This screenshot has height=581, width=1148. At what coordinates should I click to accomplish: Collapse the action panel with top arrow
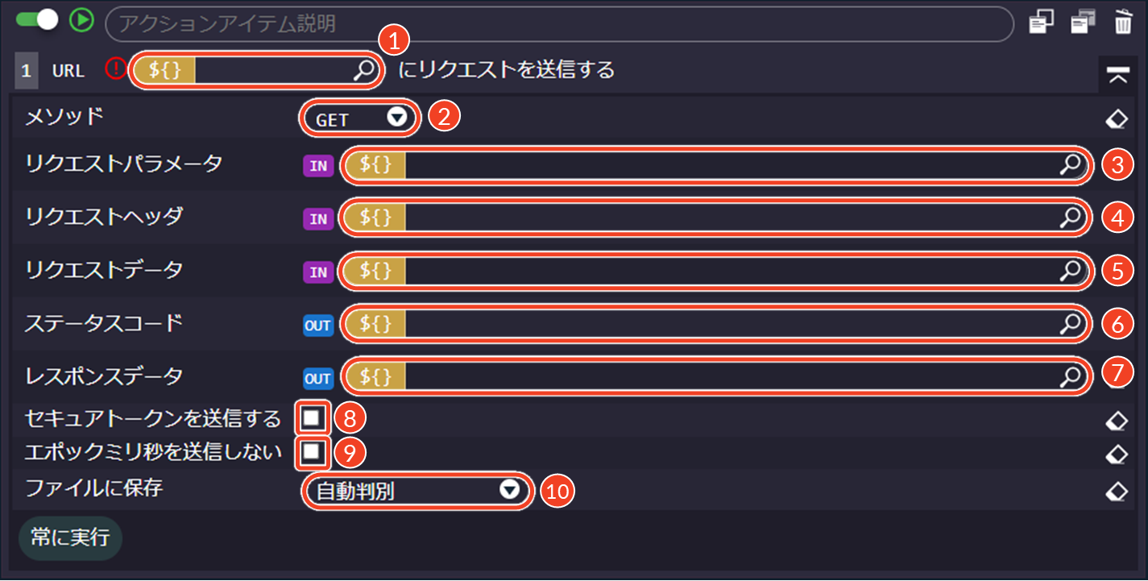pyautogui.click(x=1117, y=75)
